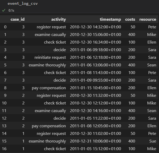Click check ticket in row 2
The height and width of the screenshot is (153, 159).
[55, 42]
